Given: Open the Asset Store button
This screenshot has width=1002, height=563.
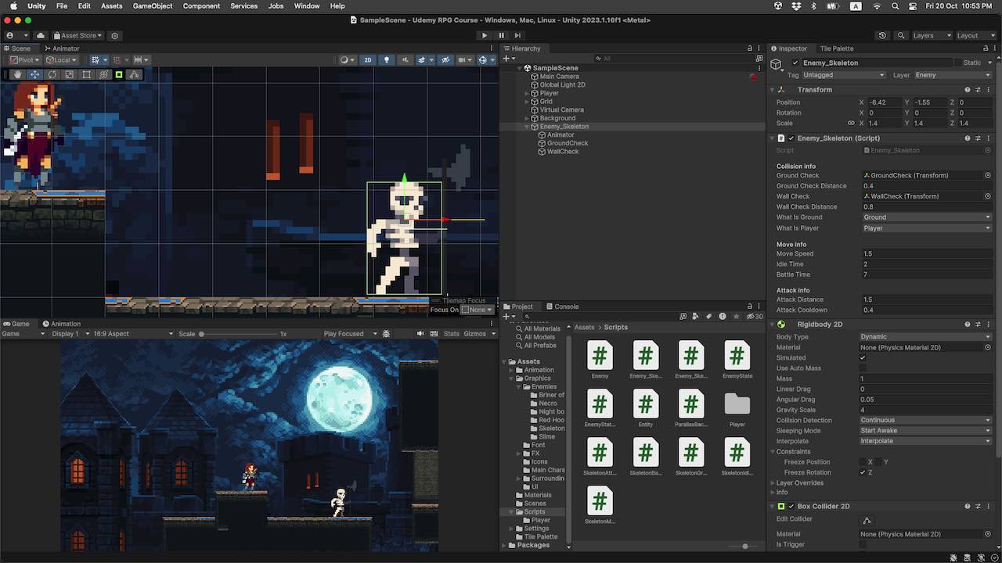Looking at the screenshot, I should coord(78,35).
